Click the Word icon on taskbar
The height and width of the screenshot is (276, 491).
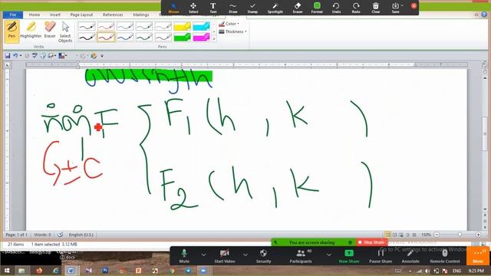[x=71, y=271]
